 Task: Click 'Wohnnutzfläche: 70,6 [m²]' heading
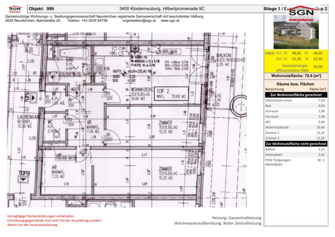(296, 76)
